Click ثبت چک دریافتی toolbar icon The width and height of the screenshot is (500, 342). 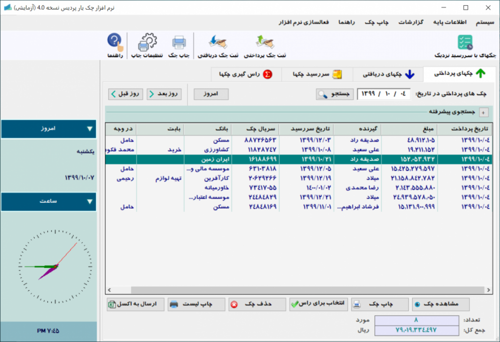point(218,42)
